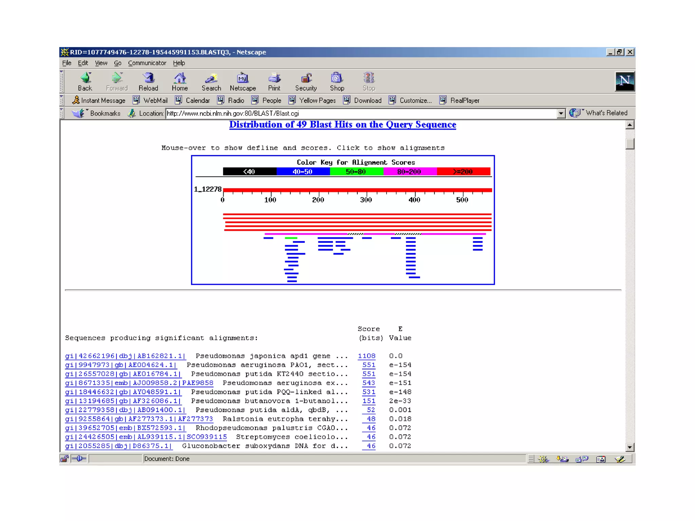Click the red >=200 color key swatch
The height and width of the screenshot is (521, 695).
coord(463,172)
